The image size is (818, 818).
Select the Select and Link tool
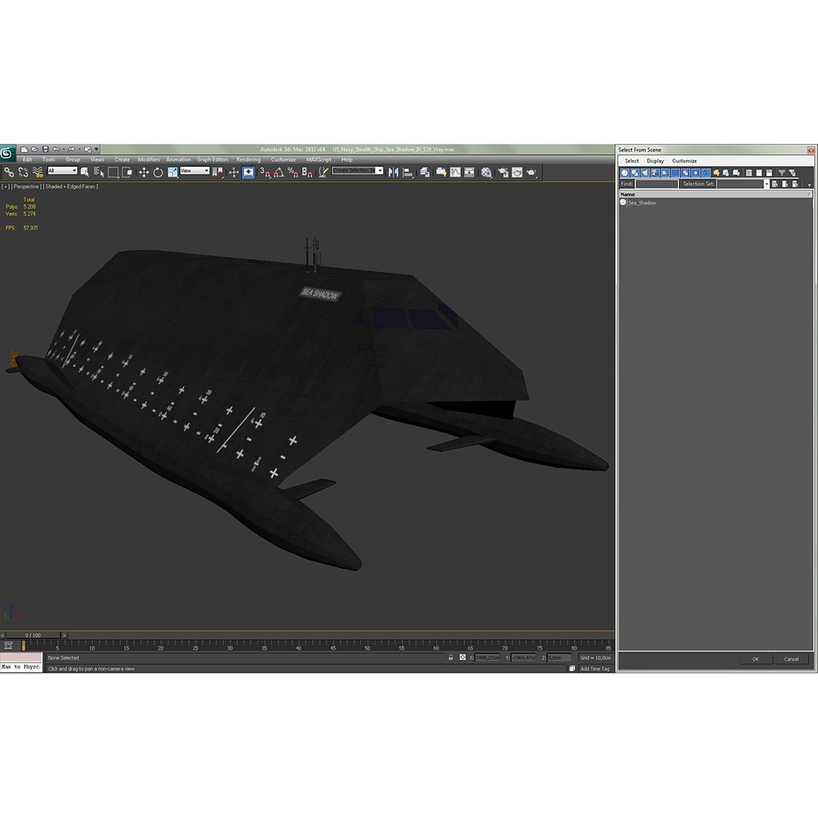click(9, 172)
